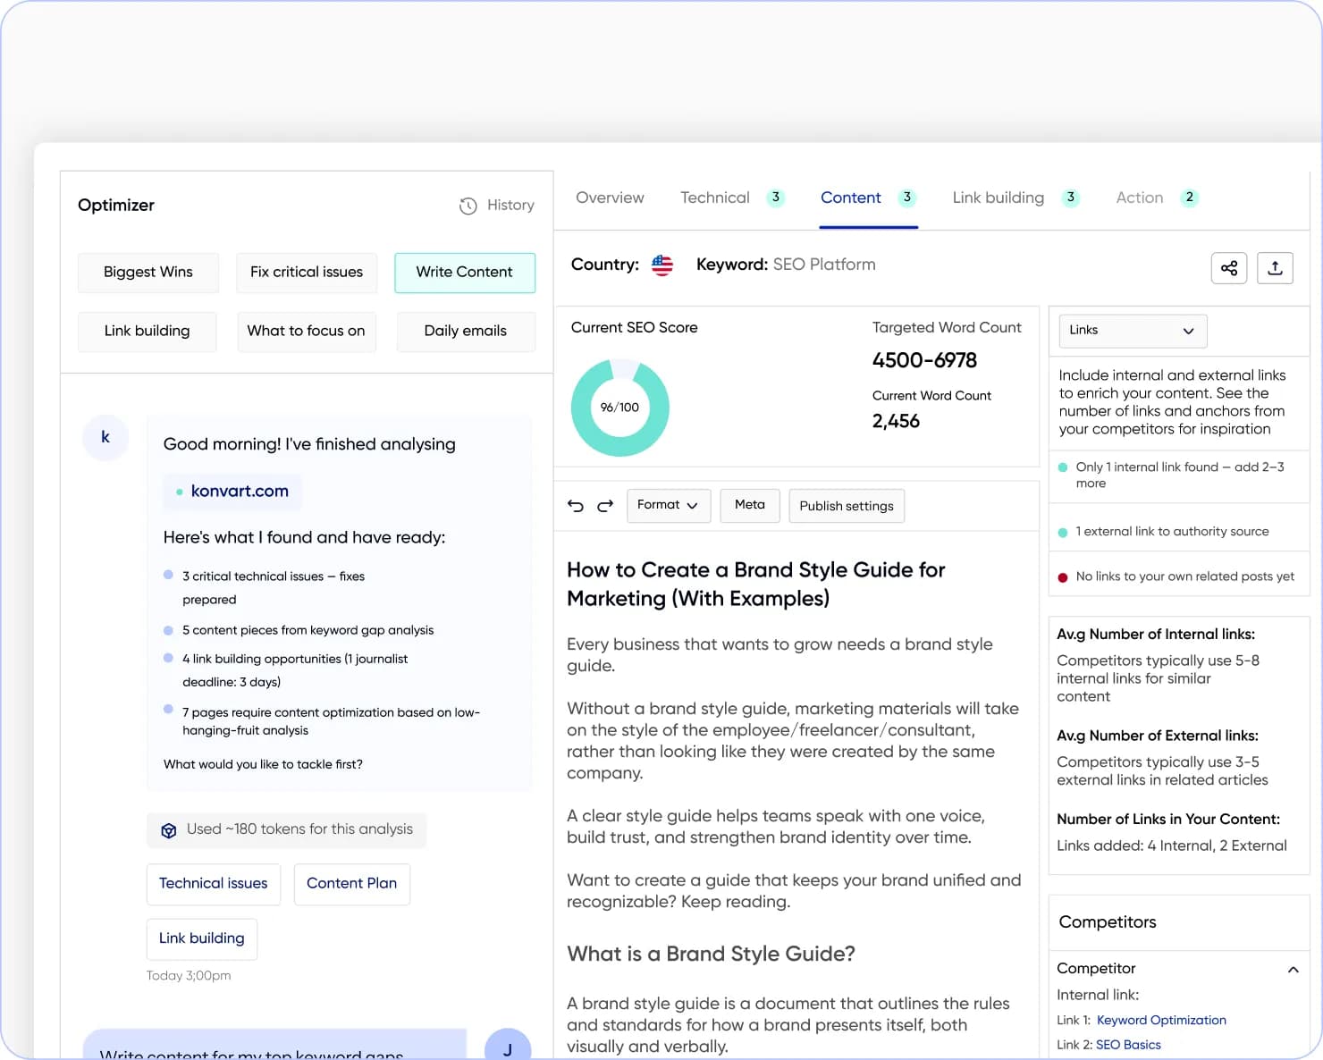1323x1060 pixels.
Task: Open Keyword Optimization competitor link
Action: point(1161,1021)
